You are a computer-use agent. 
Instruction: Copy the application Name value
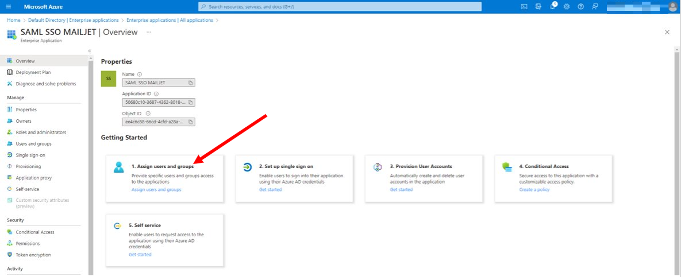[191, 83]
